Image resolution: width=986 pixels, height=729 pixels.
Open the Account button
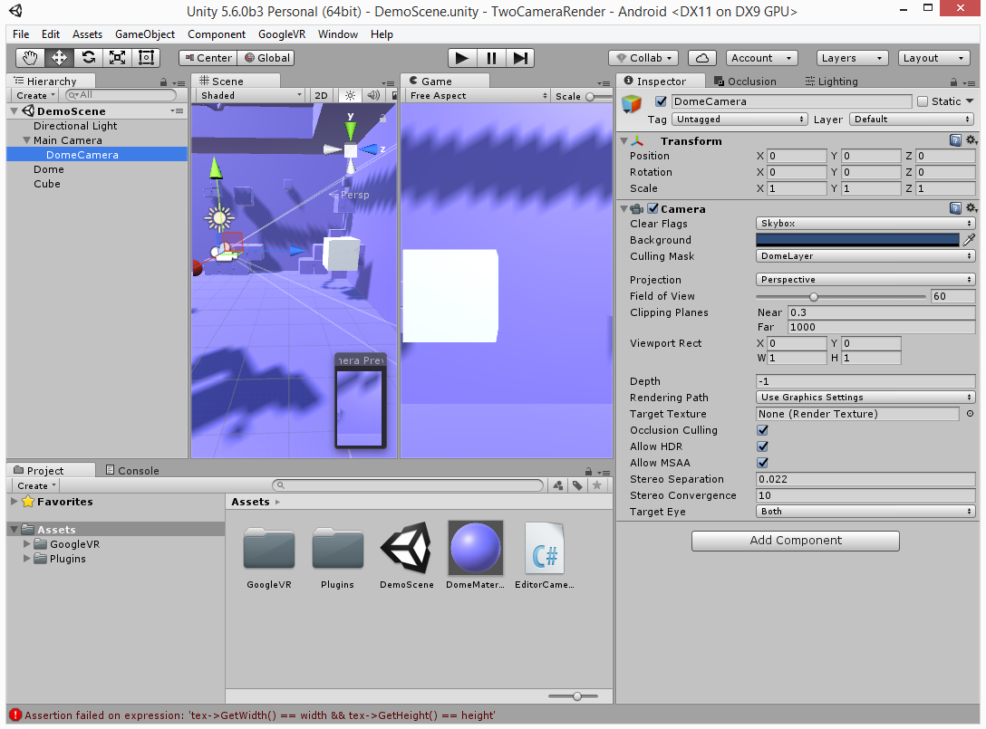click(x=761, y=58)
